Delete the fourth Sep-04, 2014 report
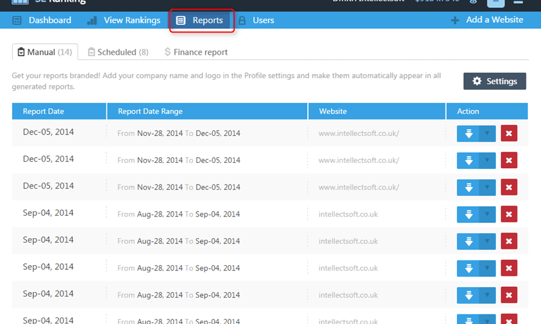This screenshot has height=324, width=541. pyautogui.click(x=509, y=295)
